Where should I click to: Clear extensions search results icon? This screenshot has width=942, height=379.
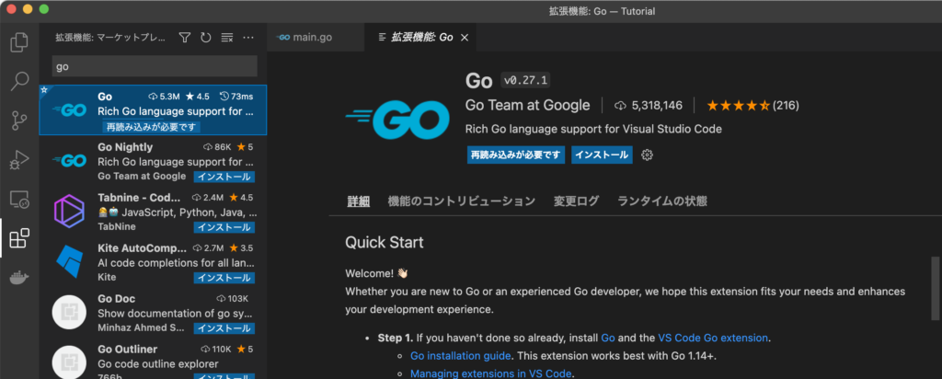click(227, 38)
